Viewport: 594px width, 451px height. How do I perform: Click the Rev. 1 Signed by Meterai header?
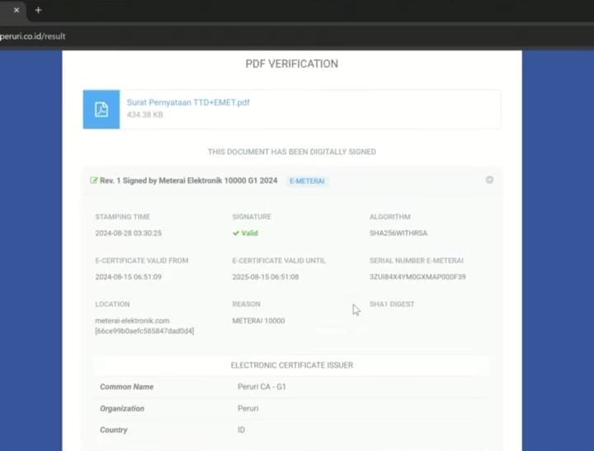click(x=189, y=181)
